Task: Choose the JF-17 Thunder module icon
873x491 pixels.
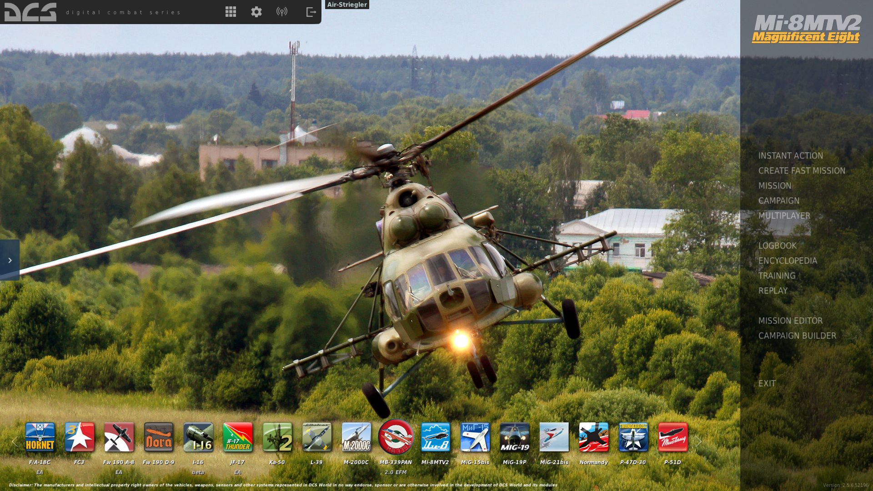Action: click(x=238, y=437)
